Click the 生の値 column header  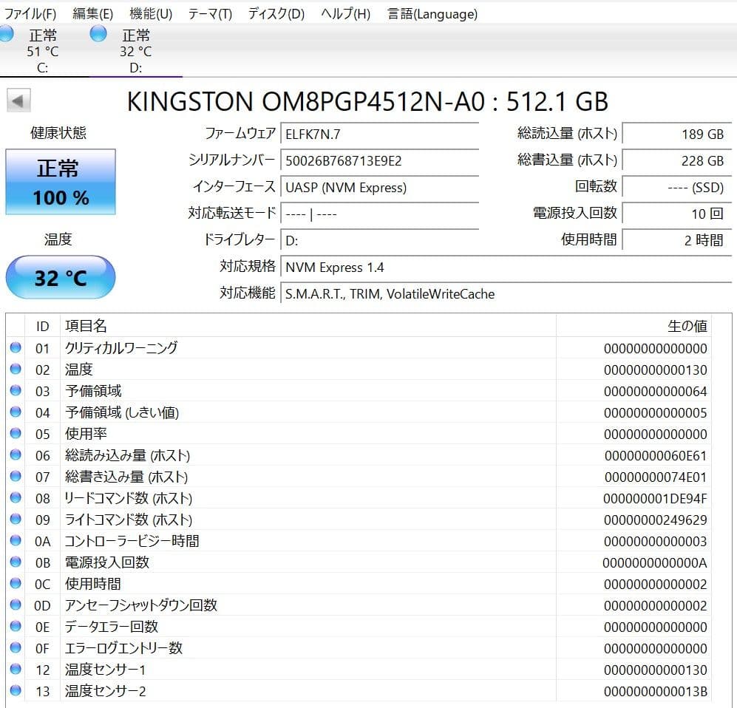(634, 326)
